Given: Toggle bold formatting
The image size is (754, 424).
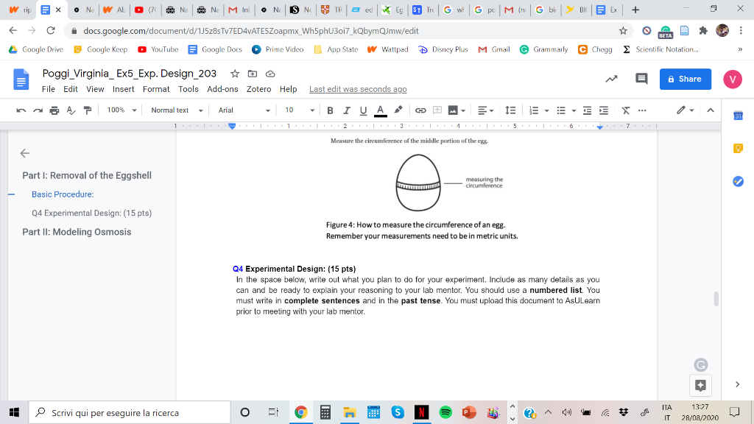Looking at the screenshot, I should [x=329, y=110].
